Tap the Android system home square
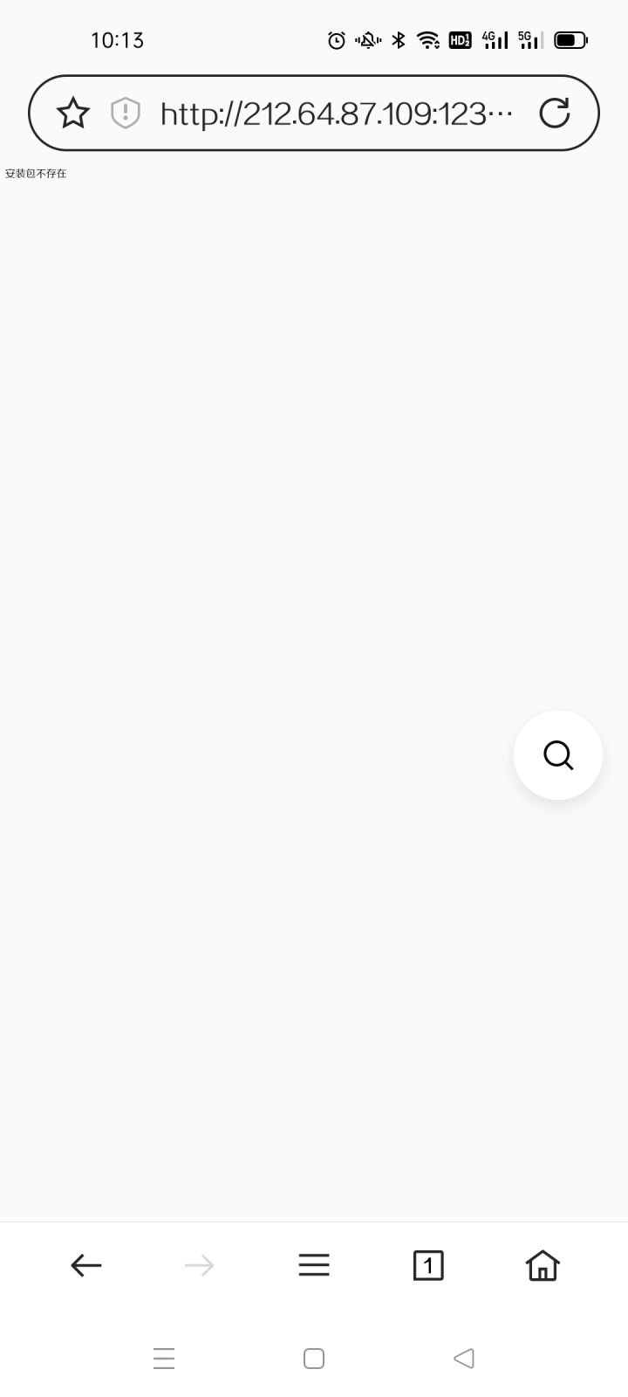The height and width of the screenshot is (1397, 628). (314, 1359)
